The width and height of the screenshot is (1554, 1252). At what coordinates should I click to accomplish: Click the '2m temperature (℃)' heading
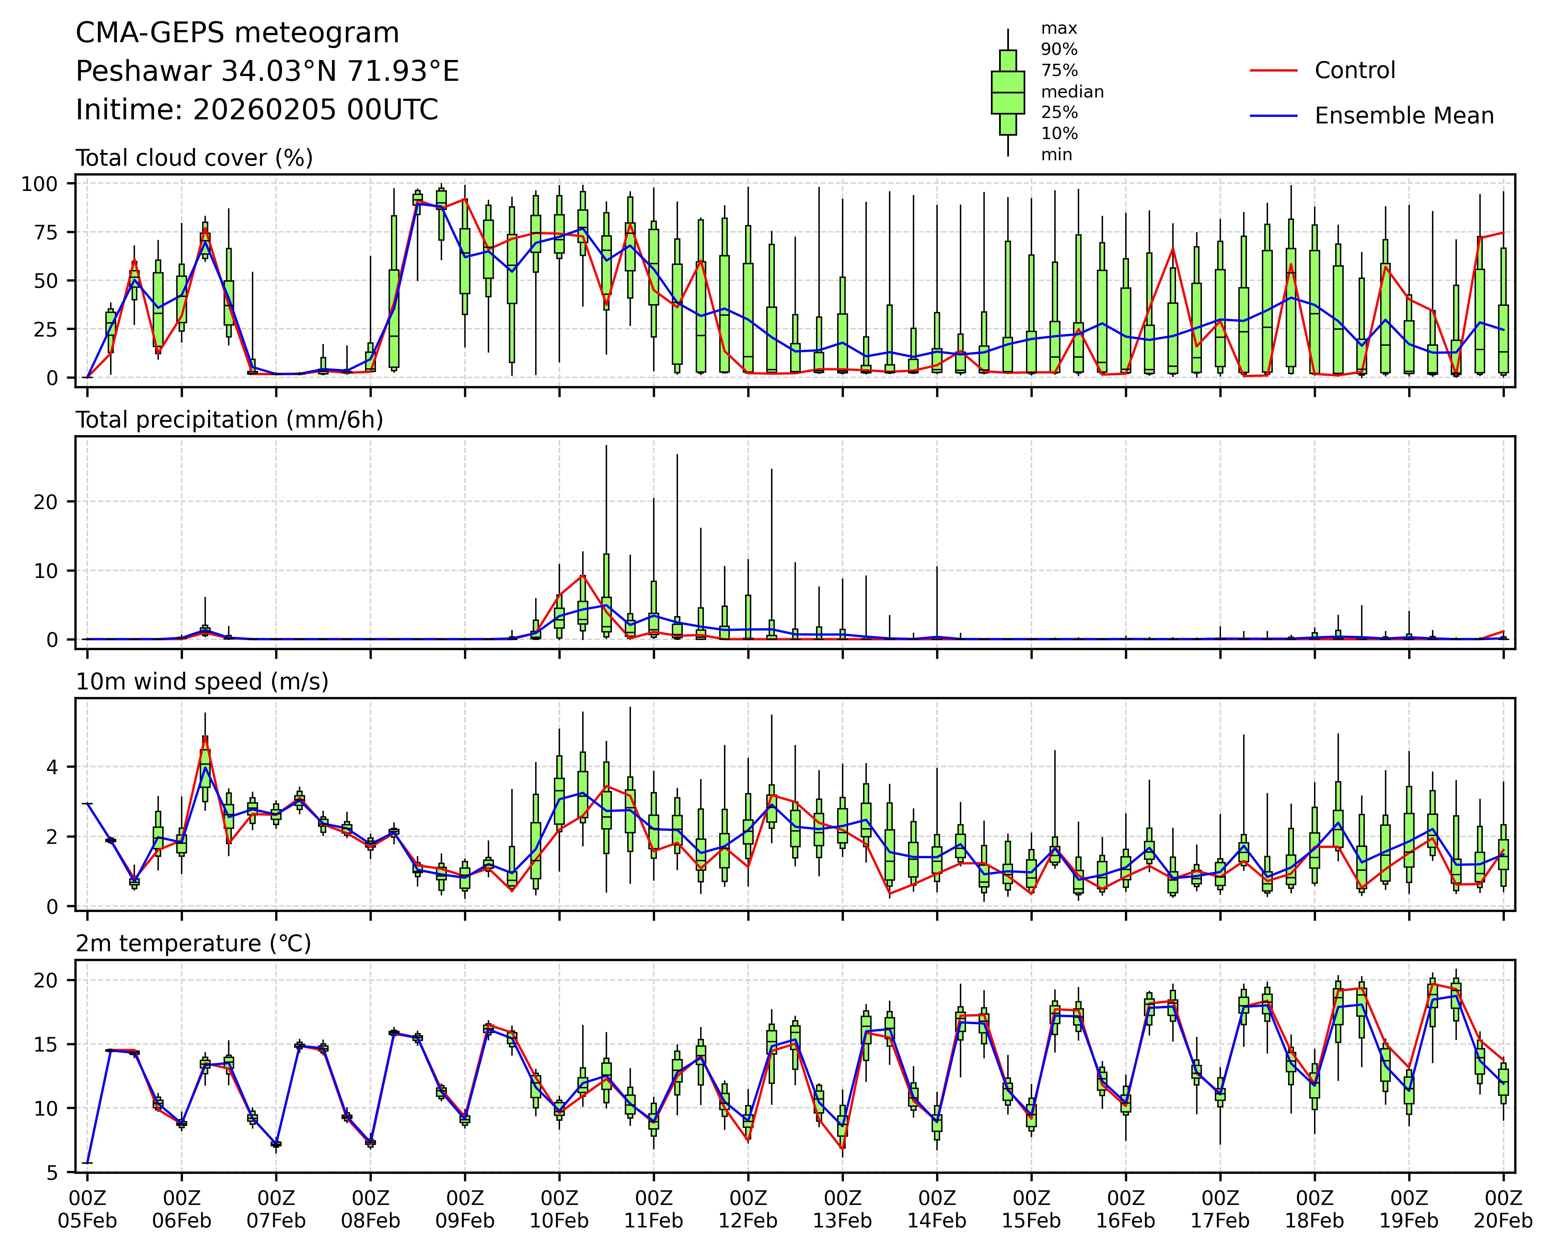[x=193, y=943]
